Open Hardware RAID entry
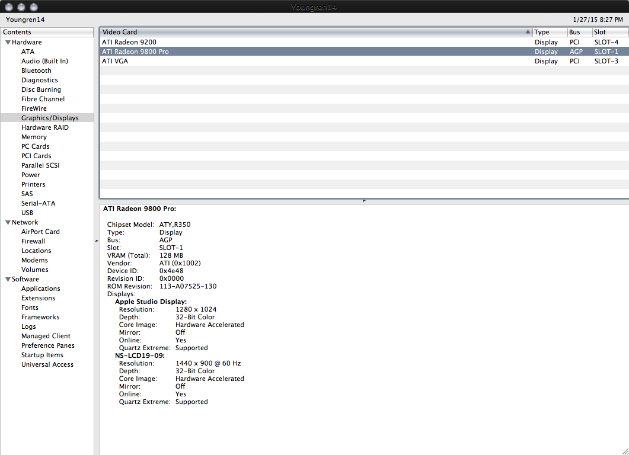Screen dimensions: 629x455 45,127
